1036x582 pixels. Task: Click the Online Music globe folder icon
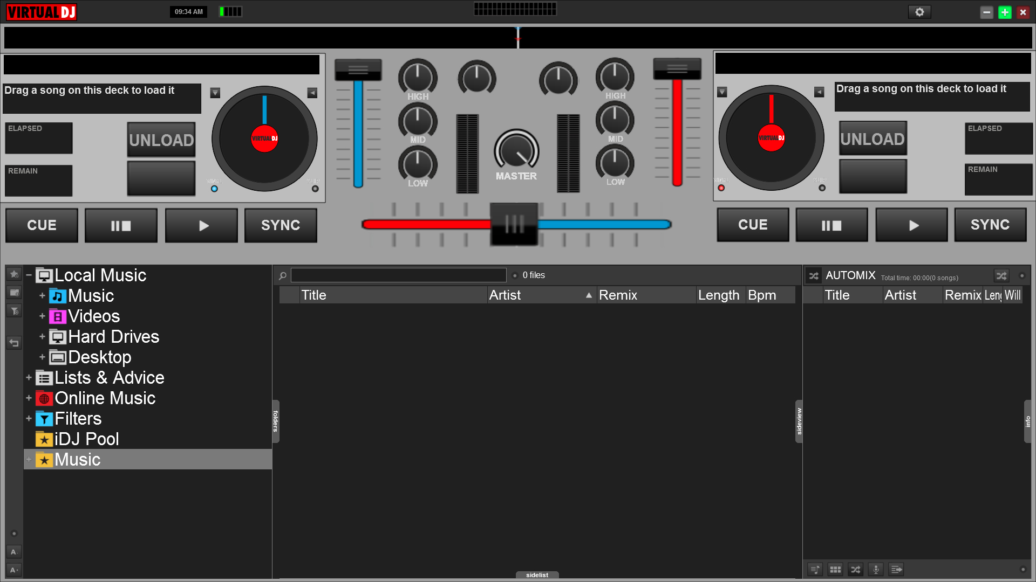click(x=44, y=398)
